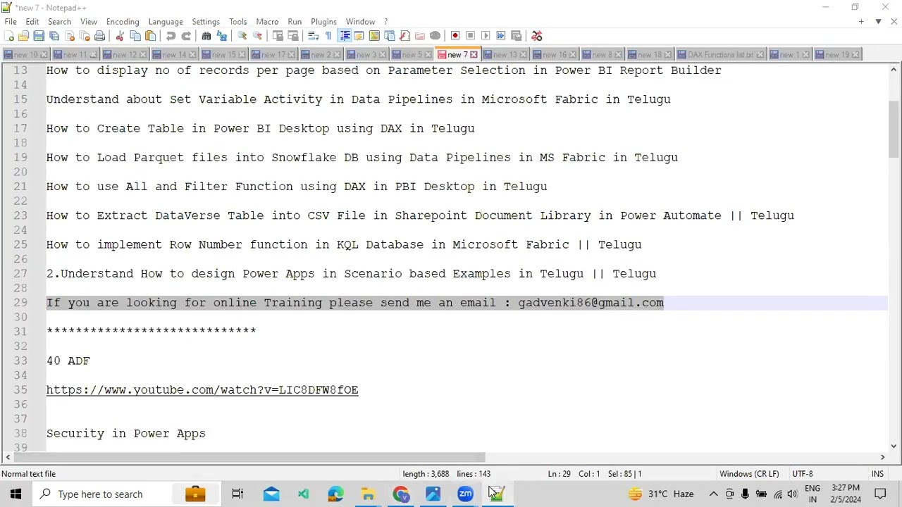Viewport: 902px width, 507px height.
Task: Open the Macro menu
Action: (x=267, y=22)
